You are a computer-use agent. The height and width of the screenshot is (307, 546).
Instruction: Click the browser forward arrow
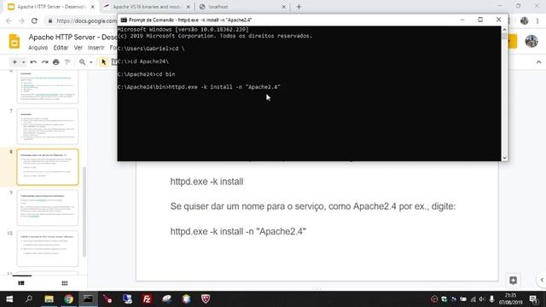21,20
